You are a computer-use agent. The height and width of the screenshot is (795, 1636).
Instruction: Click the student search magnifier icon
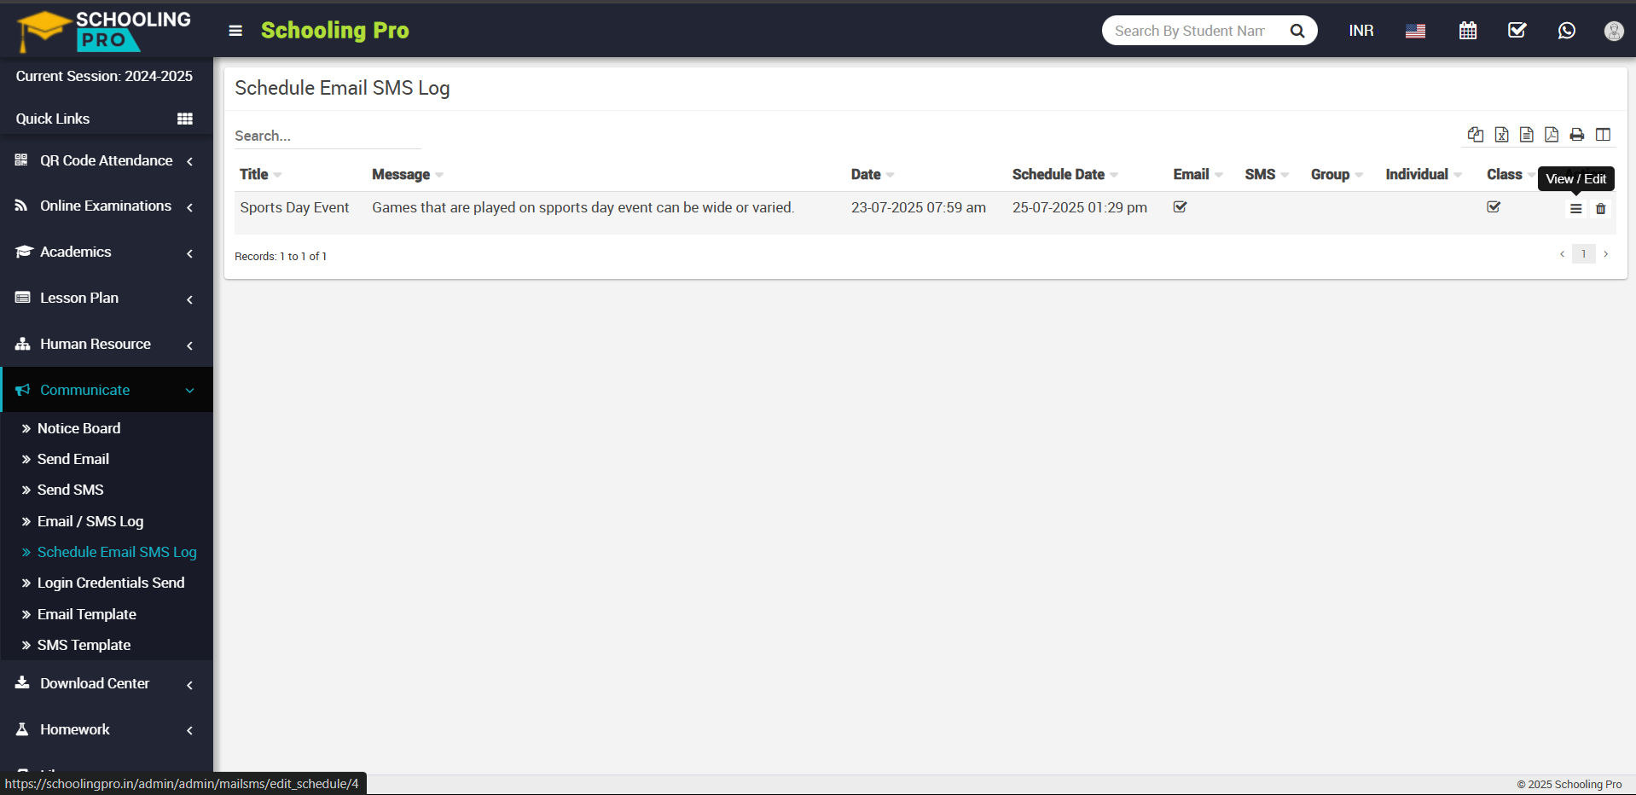click(x=1297, y=31)
